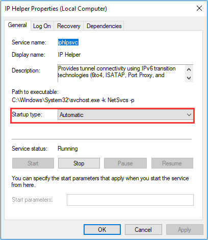The height and width of the screenshot is (240, 208).
Task: Click the path to executable text
Action: (73, 100)
